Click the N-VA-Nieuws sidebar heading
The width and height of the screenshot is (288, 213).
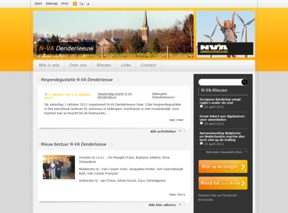click(x=214, y=91)
